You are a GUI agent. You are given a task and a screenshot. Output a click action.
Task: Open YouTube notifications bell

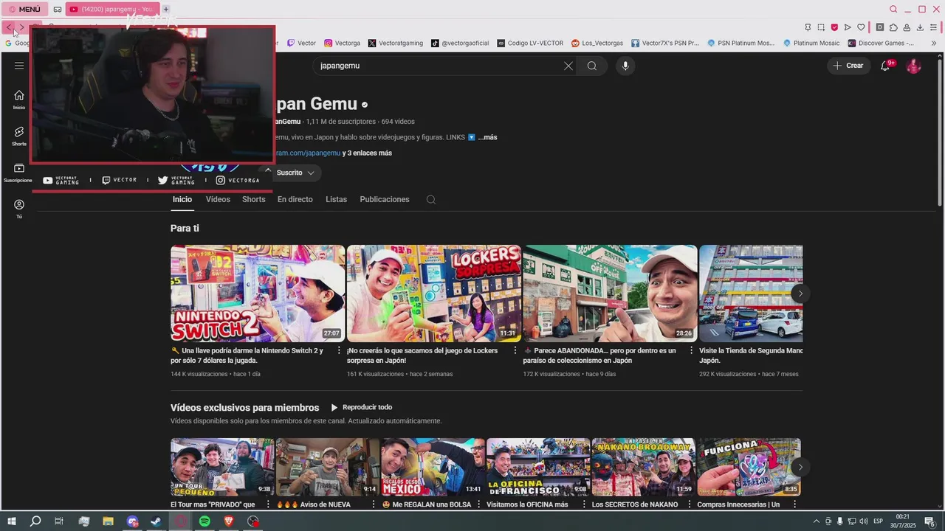[885, 66]
